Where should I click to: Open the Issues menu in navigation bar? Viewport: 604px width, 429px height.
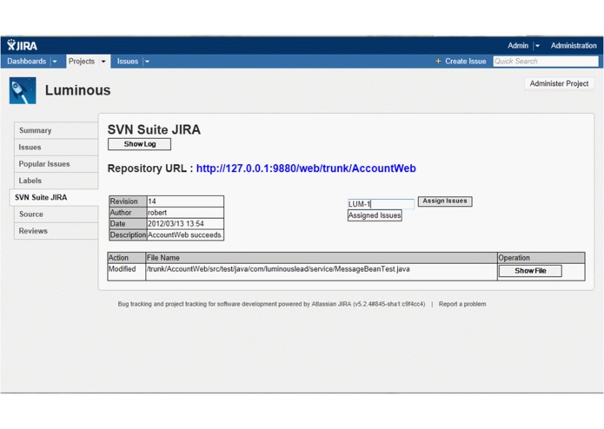click(128, 61)
